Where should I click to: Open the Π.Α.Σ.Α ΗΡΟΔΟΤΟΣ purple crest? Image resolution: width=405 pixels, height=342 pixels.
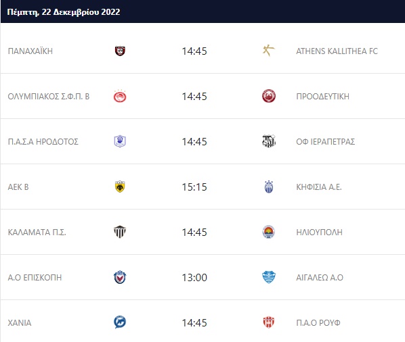[x=120, y=141]
